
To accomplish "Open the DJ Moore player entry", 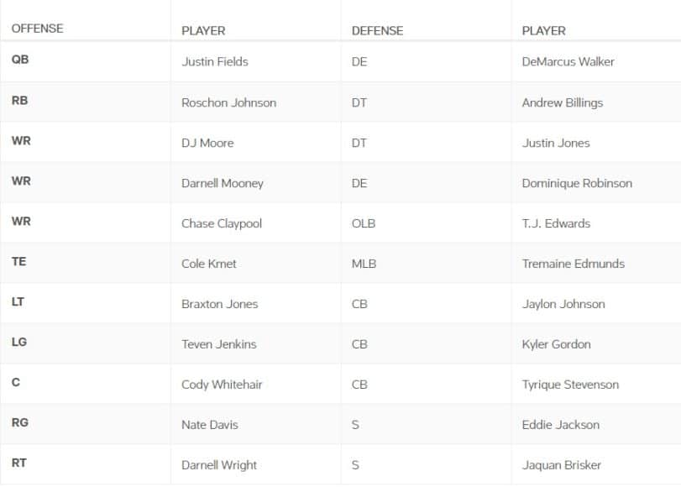I will [207, 143].
